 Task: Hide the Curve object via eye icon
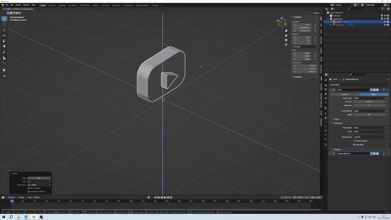point(385,22)
